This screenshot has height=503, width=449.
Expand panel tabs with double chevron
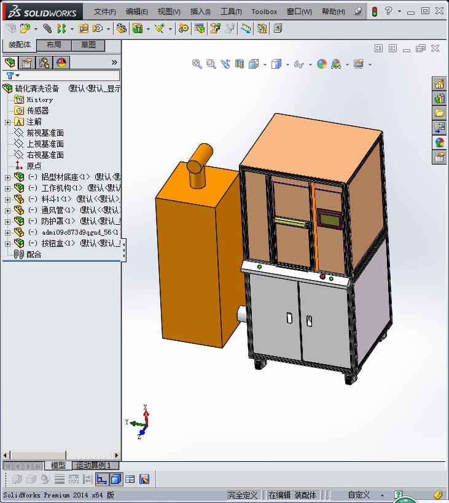click(114, 62)
